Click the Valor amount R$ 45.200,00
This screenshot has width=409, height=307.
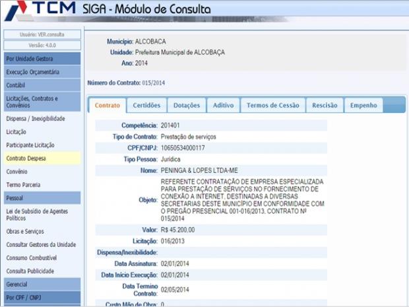[177, 230]
